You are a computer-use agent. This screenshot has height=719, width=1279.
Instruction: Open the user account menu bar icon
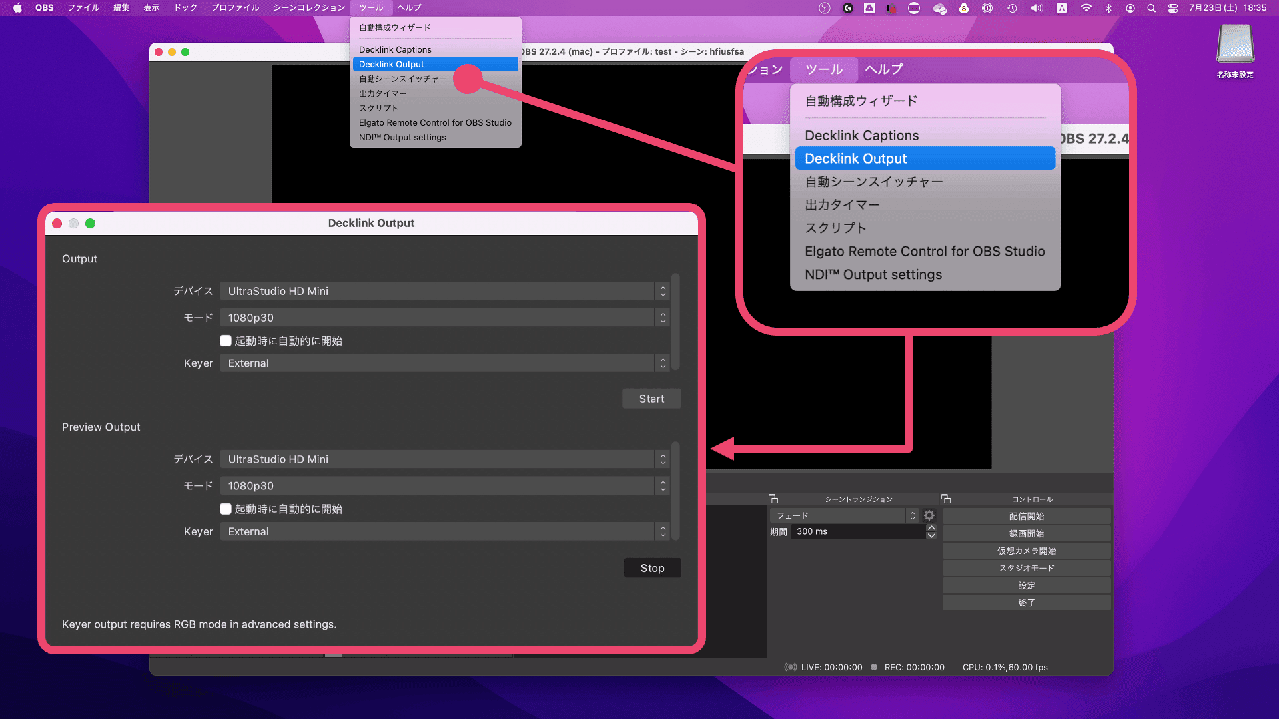[1130, 8]
